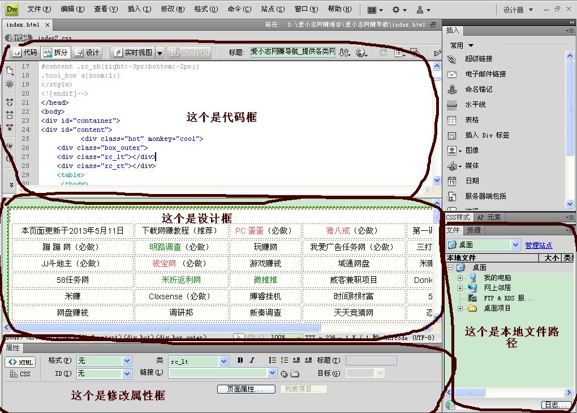Viewport: 577px width, 413px height.
Task: Click 电子邮件链接 in insert panel
Action: point(485,74)
